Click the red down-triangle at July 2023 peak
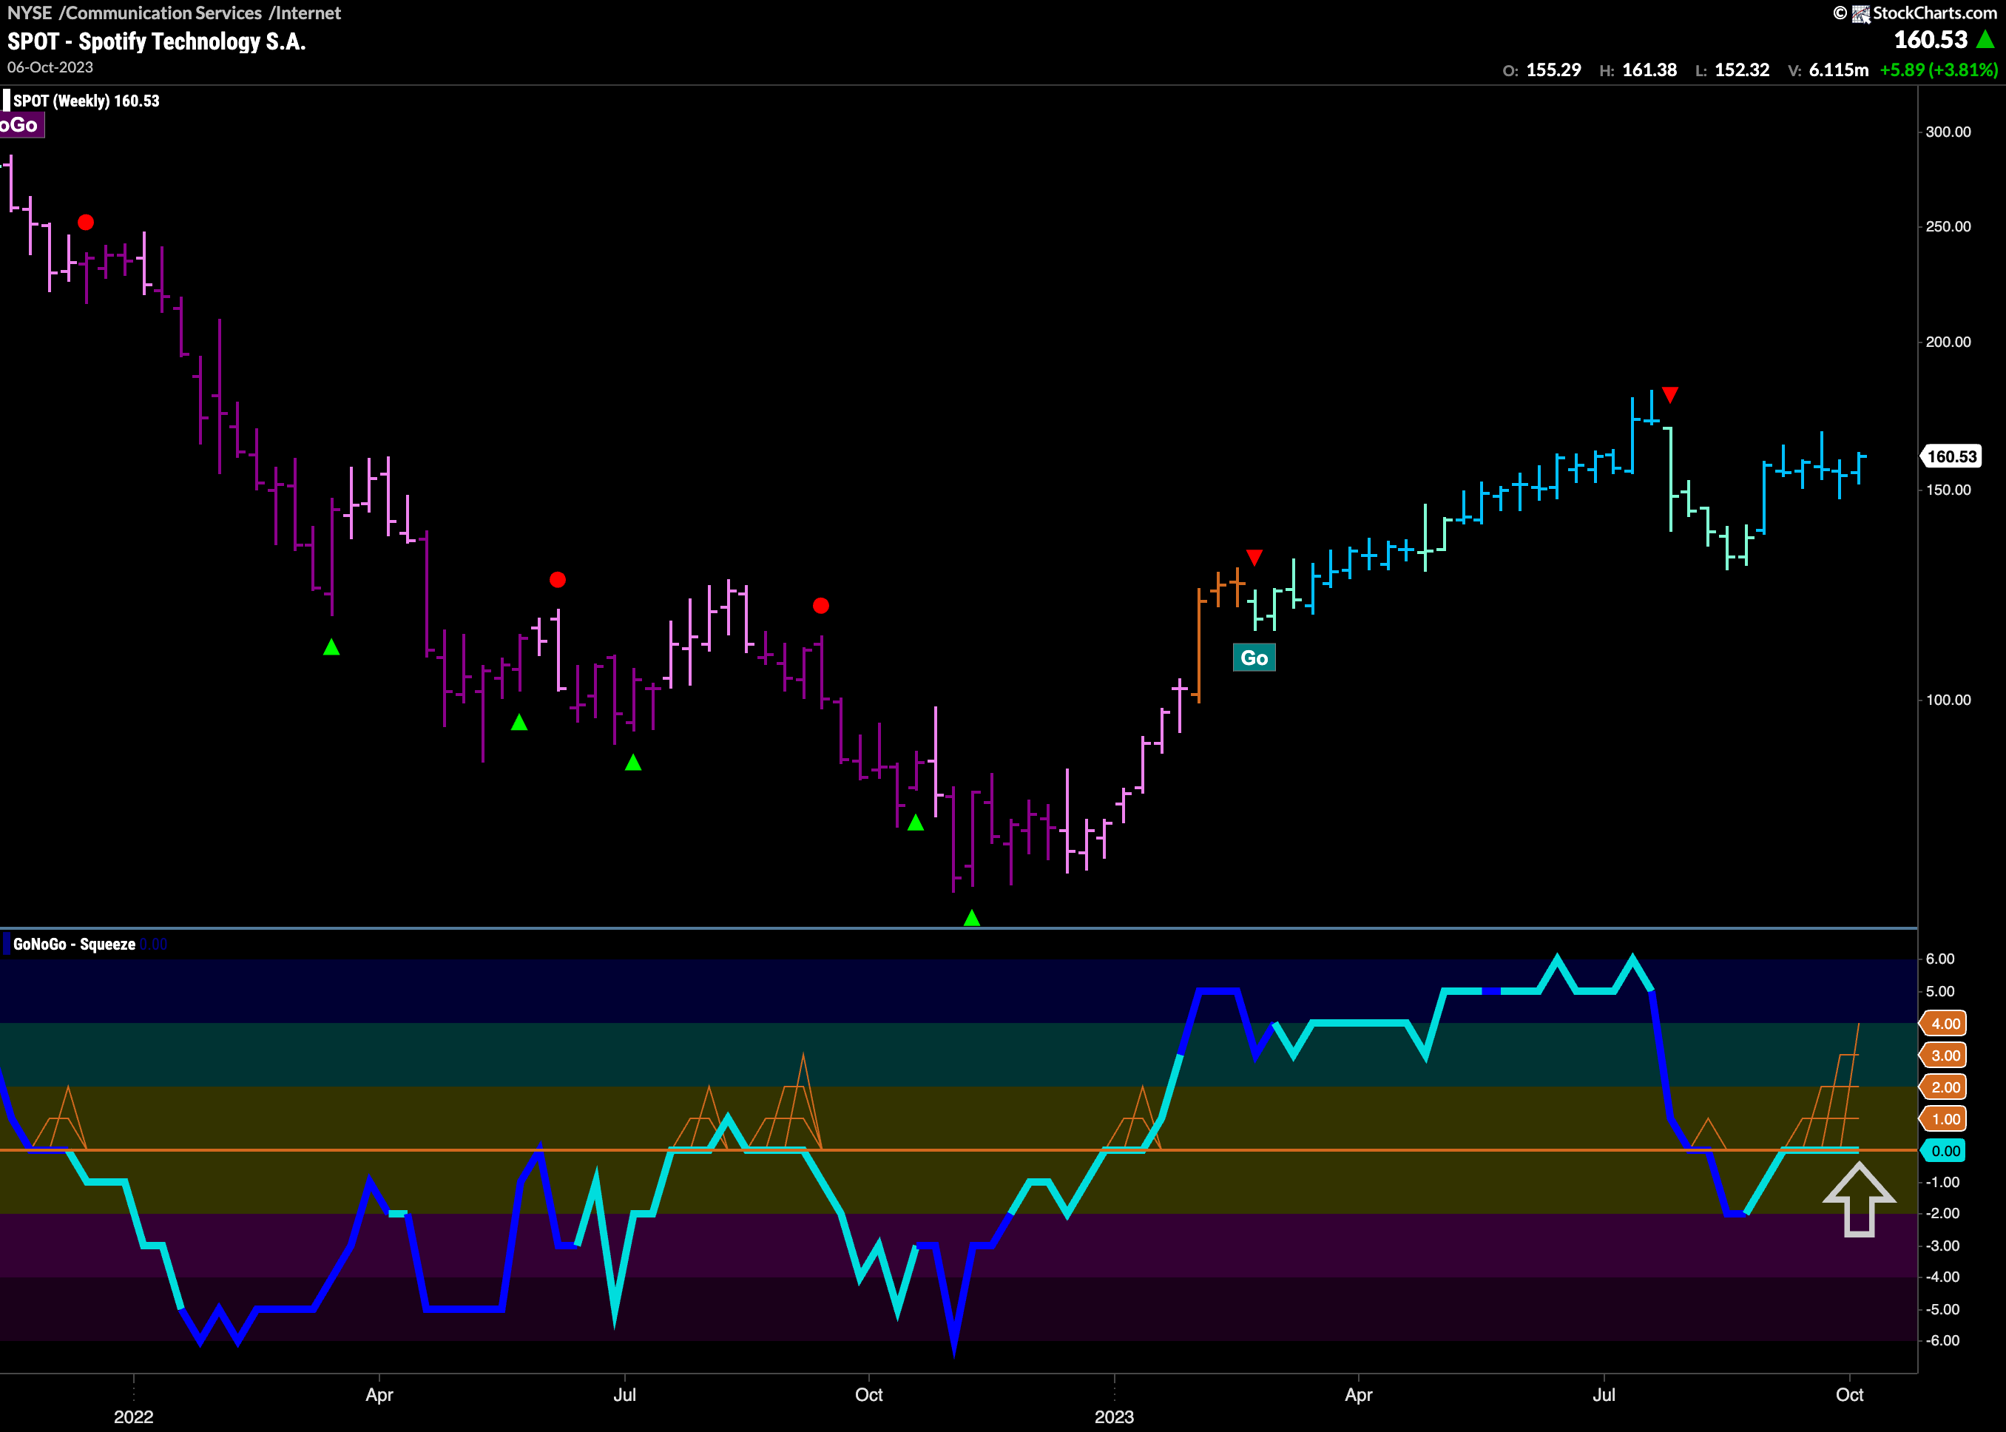This screenshot has height=1432, width=2006. 1670,394
